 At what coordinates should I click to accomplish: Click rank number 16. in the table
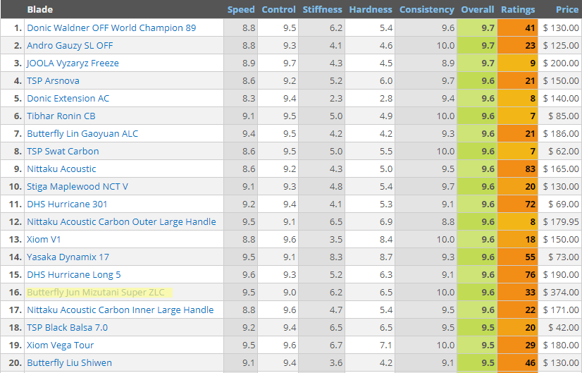click(16, 293)
